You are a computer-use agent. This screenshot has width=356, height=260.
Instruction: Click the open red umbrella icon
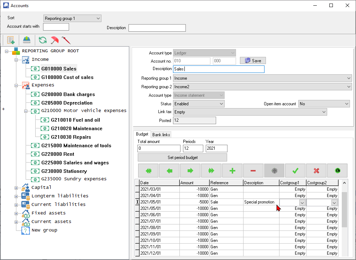tap(54, 40)
